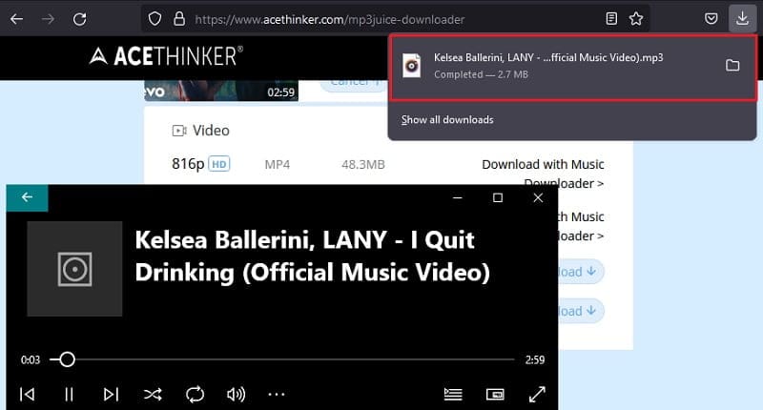Viewport: 763px width, 410px height.
Task: Go back using the media player back arrow
Action: point(27,197)
